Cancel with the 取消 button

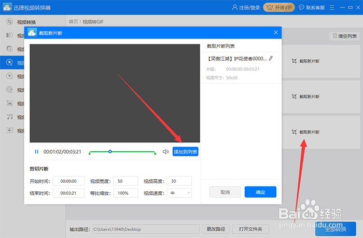point(225,192)
